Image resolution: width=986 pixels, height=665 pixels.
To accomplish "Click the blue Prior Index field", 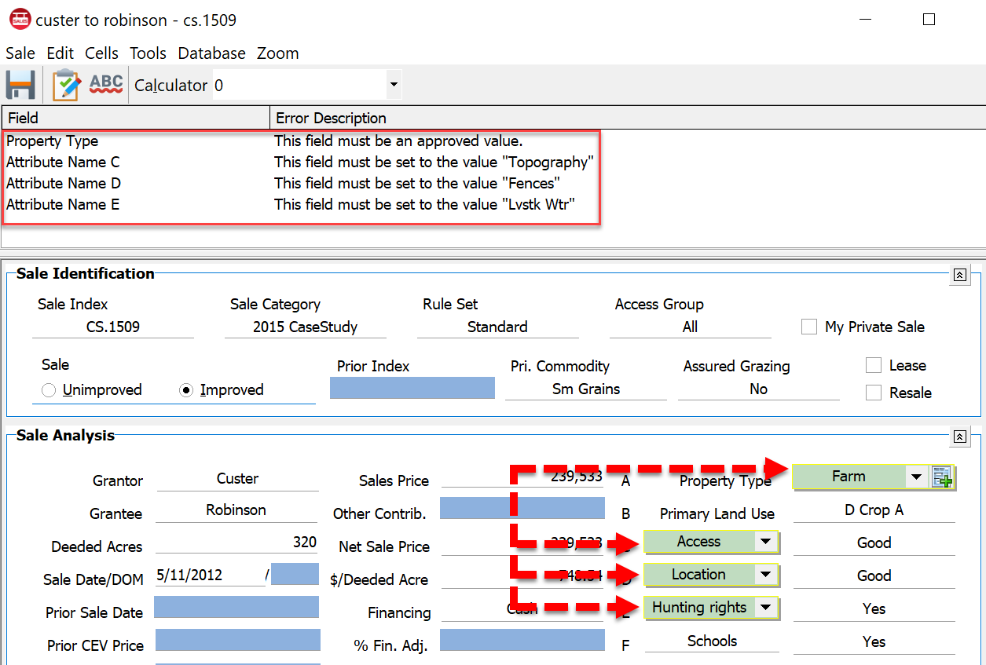I will 412,388.
